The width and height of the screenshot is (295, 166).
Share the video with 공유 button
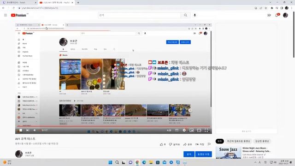[188, 144]
